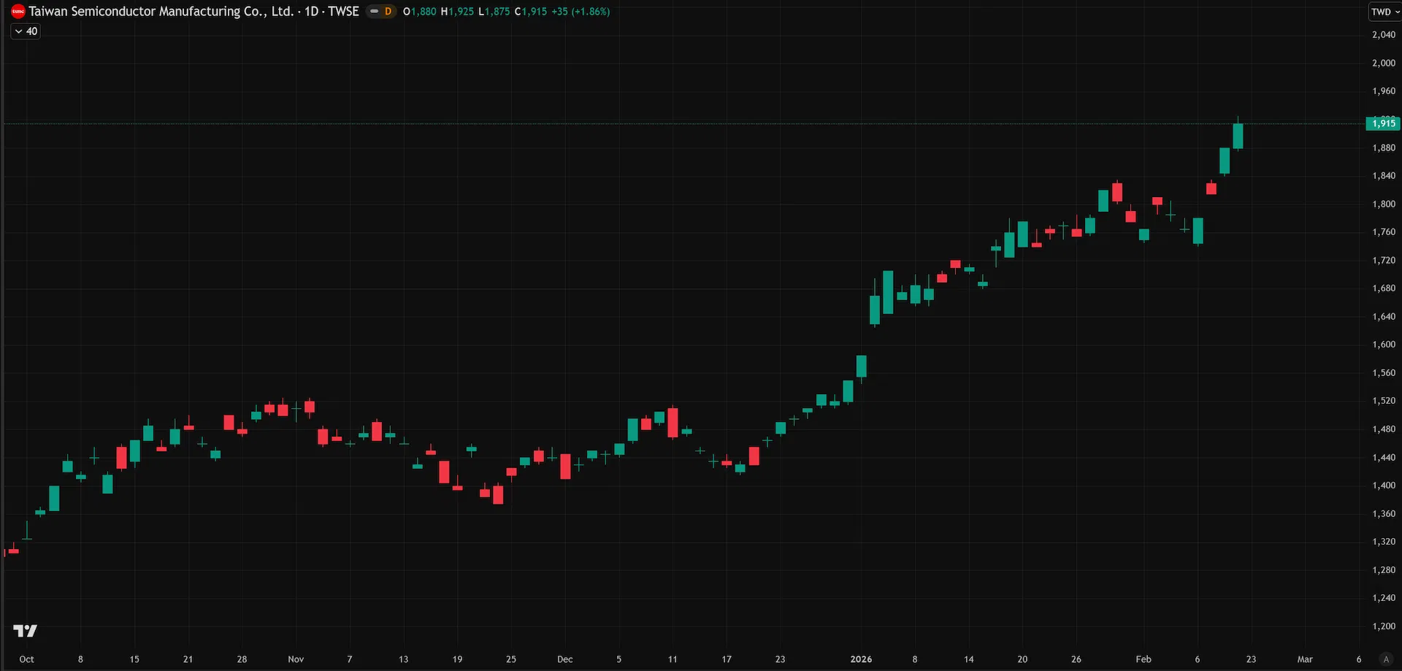Click the 2,040 price axis label
The width and height of the screenshot is (1402, 671).
1384,35
